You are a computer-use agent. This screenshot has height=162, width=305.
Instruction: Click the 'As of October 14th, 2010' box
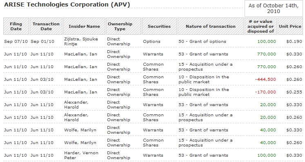(274, 8)
